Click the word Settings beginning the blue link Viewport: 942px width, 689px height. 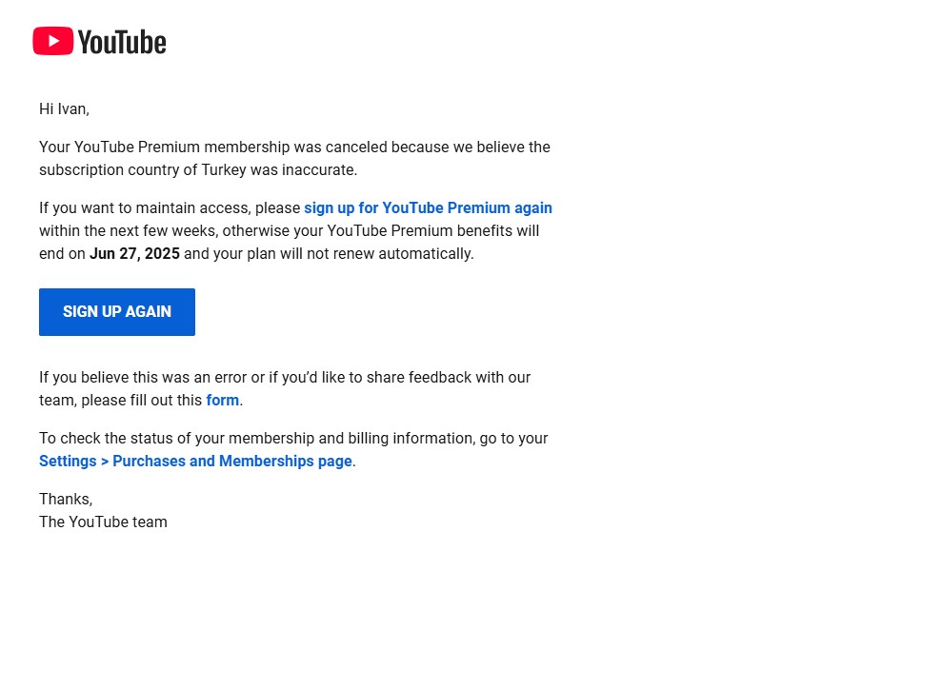pos(68,461)
